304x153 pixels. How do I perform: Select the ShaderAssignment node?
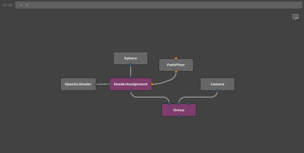(131, 84)
